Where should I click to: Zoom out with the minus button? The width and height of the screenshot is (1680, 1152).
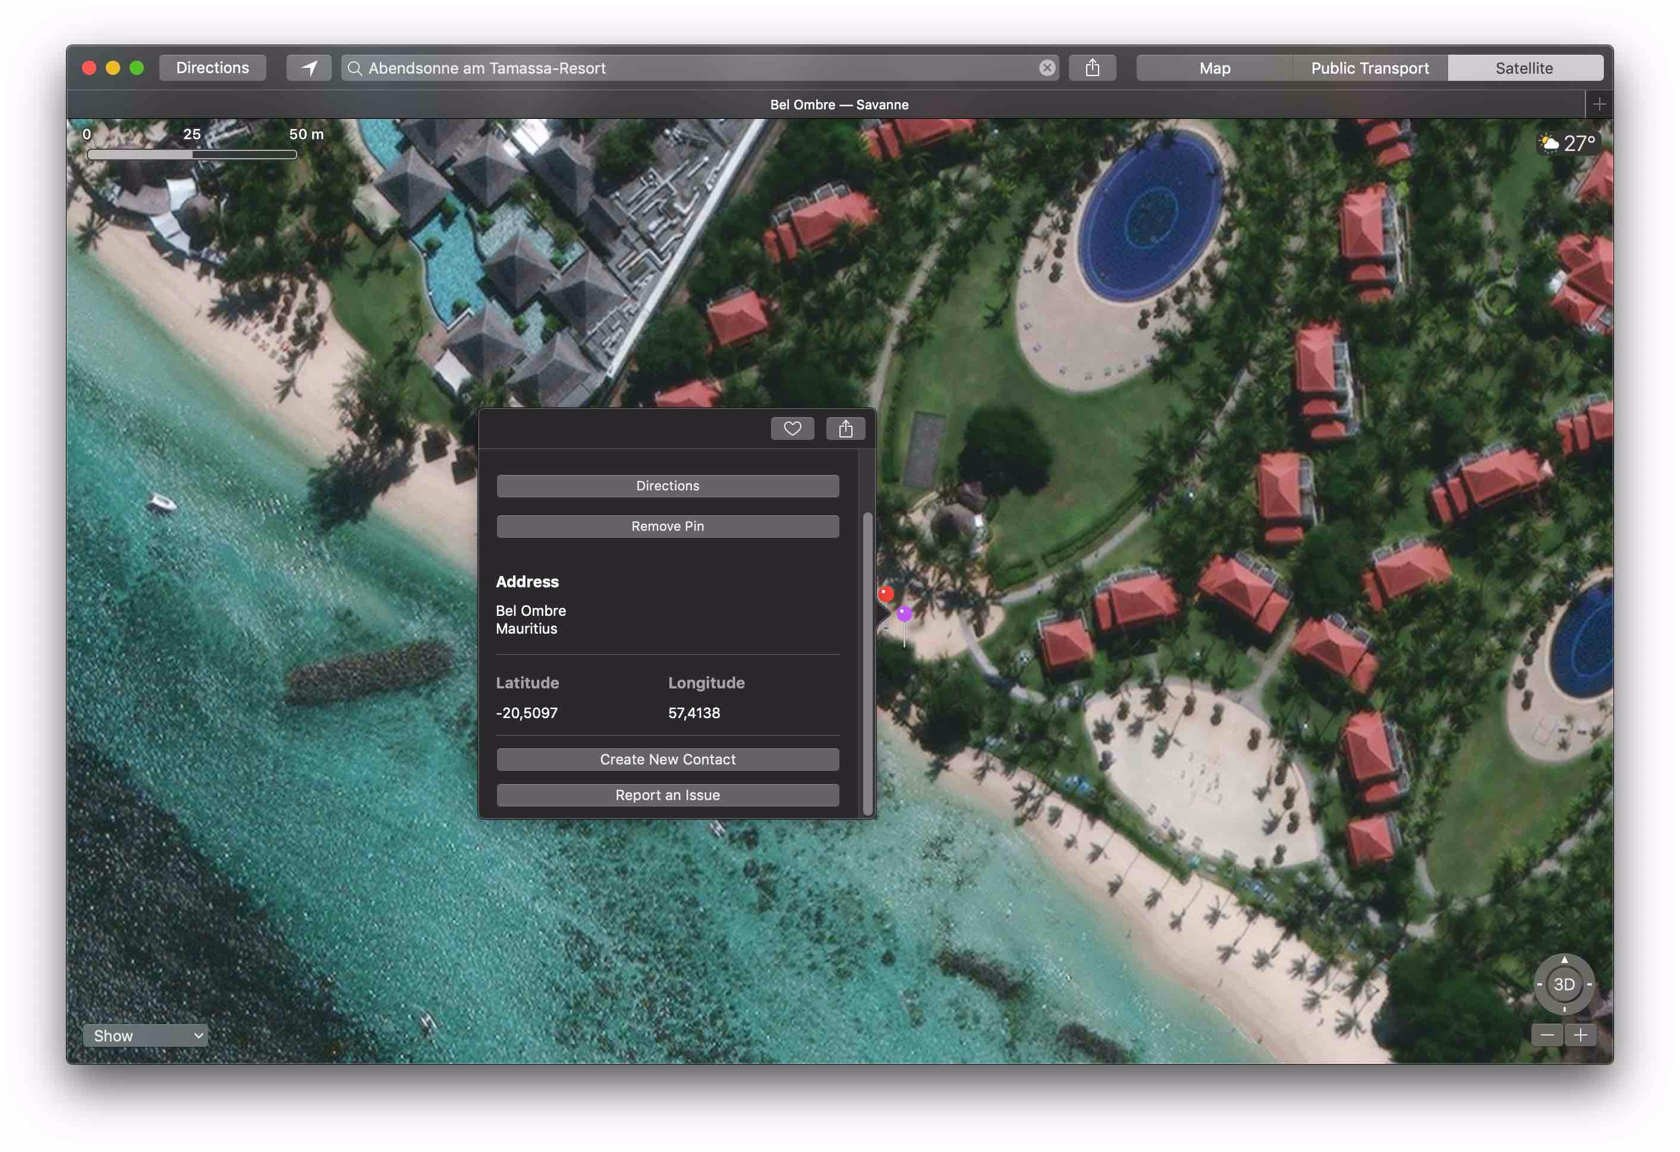1547,1035
